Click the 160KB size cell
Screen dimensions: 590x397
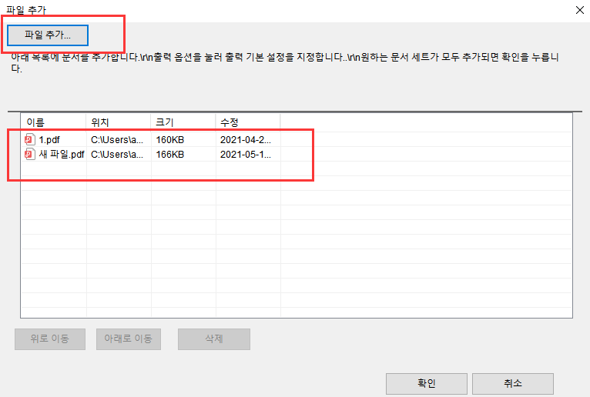(x=170, y=140)
